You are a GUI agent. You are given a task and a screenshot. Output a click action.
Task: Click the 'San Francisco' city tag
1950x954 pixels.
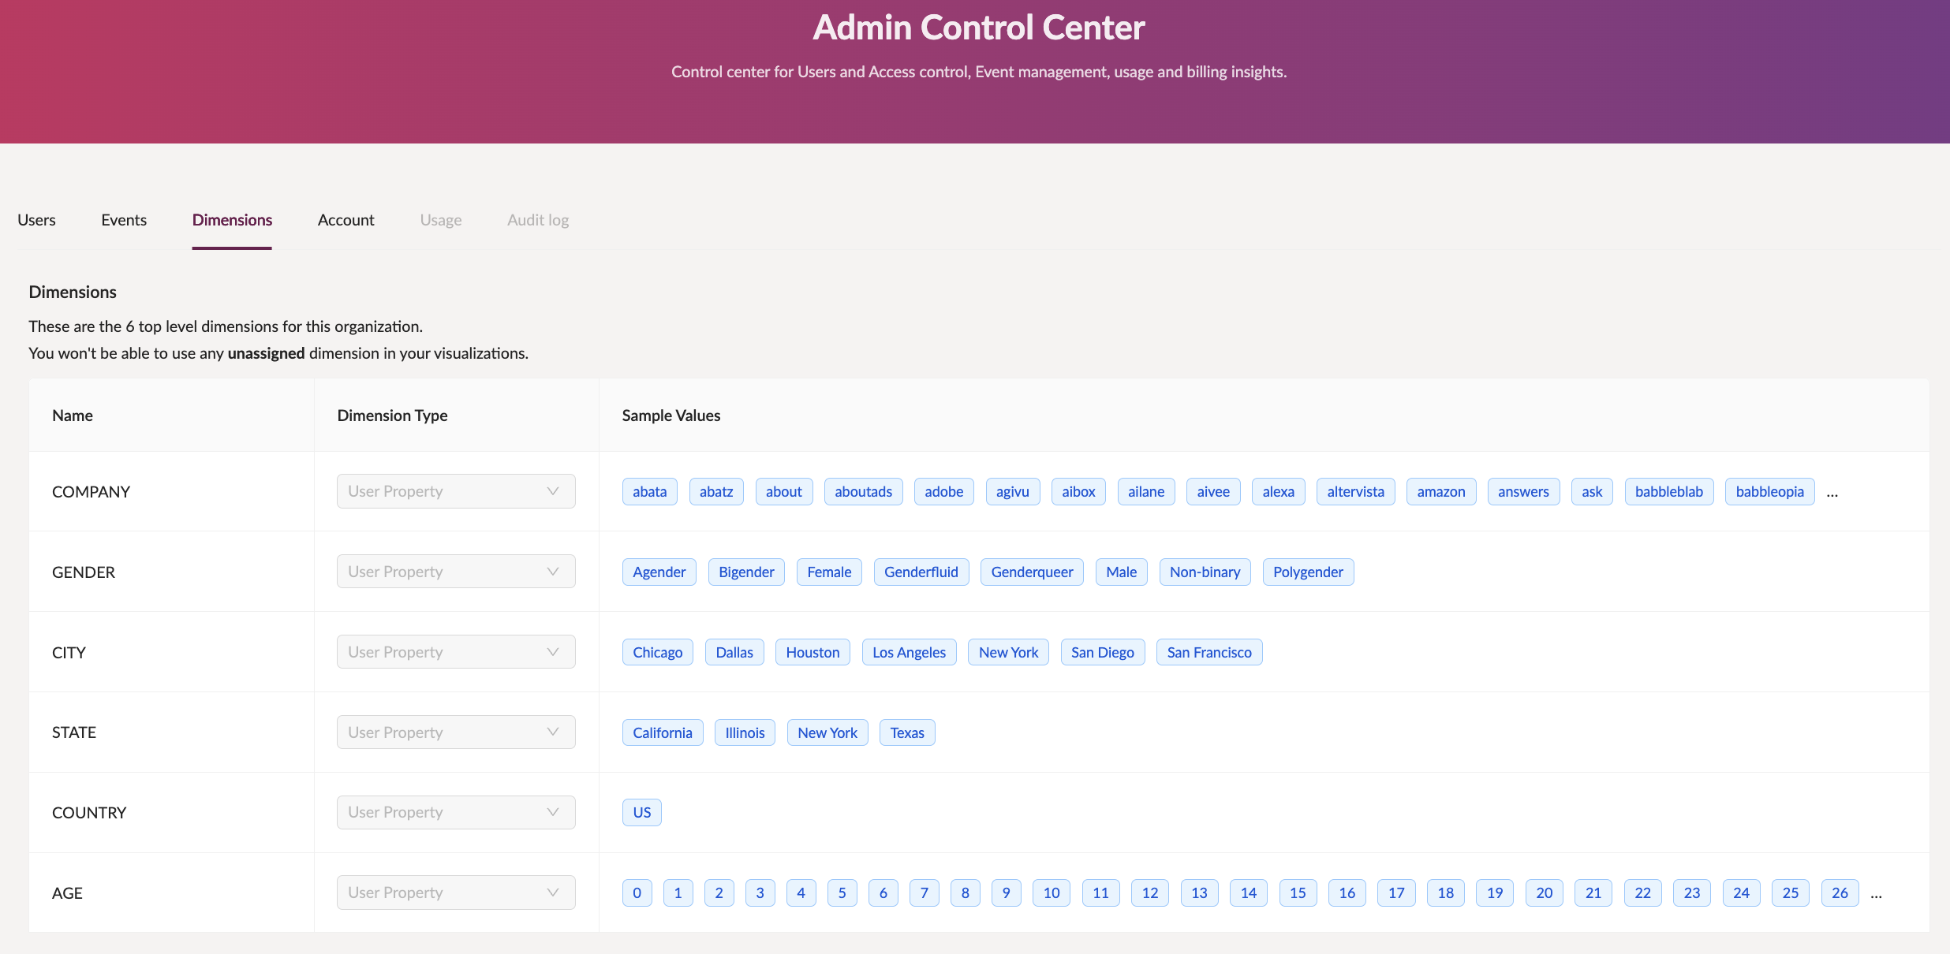pyautogui.click(x=1208, y=652)
